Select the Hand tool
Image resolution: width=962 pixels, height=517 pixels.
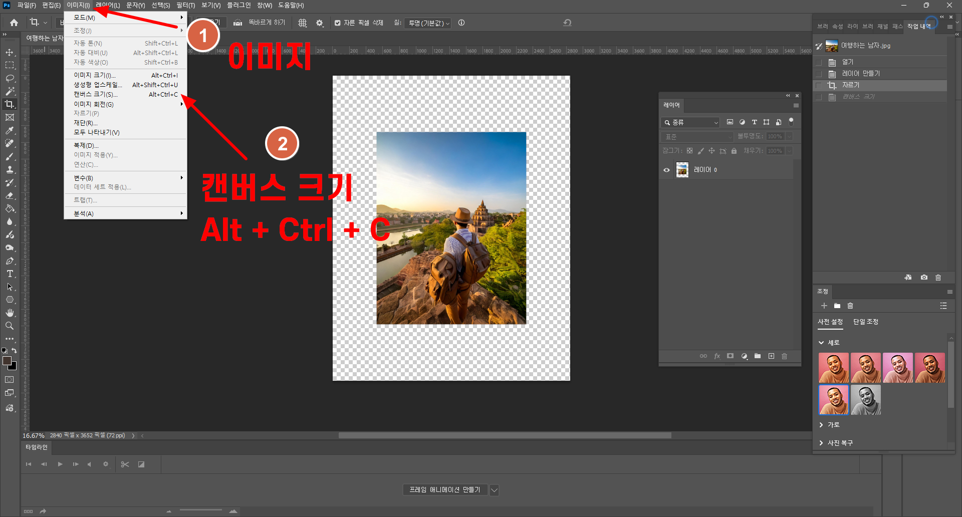10,313
